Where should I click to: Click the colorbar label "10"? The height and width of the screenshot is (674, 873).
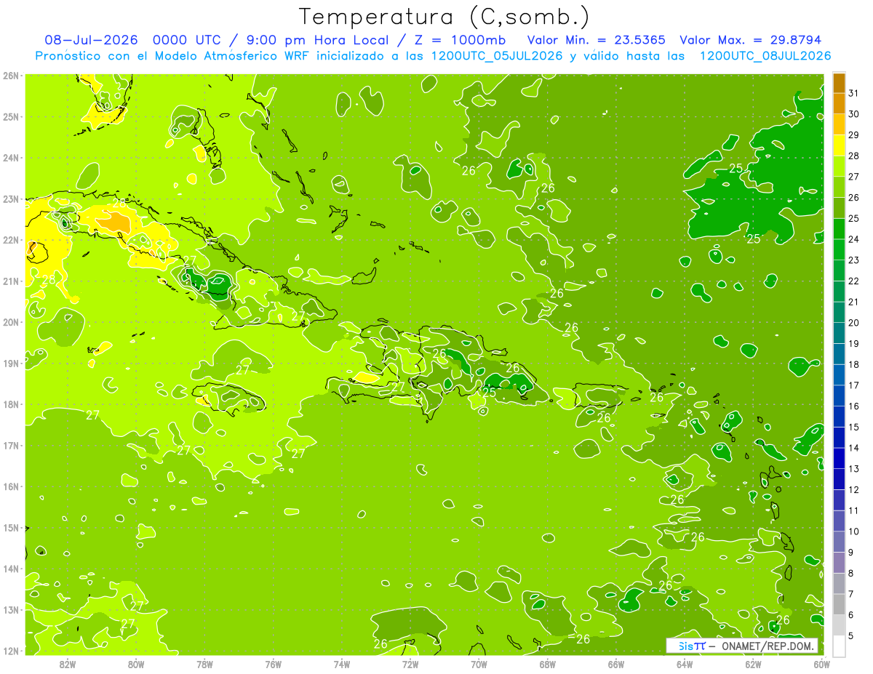click(854, 531)
